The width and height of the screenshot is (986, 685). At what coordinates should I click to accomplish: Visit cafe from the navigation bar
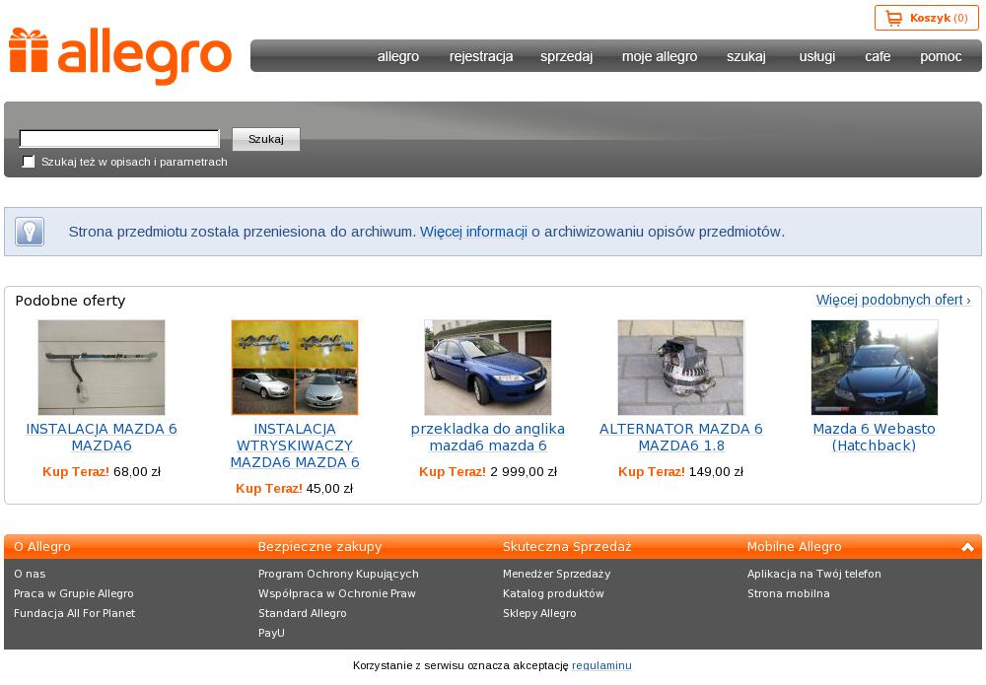pos(878,56)
